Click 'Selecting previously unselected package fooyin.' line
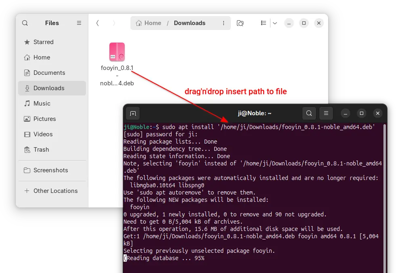 (x=199, y=251)
